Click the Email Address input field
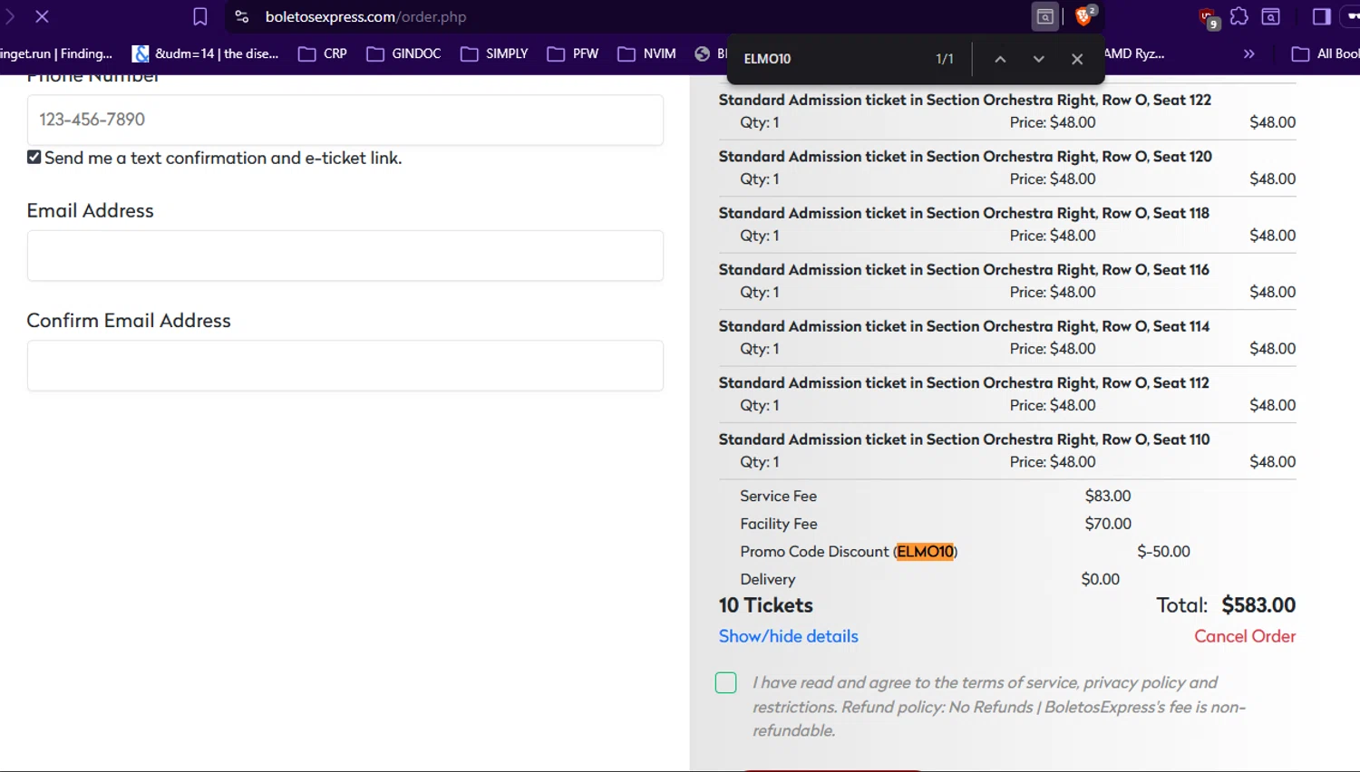Image resolution: width=1360 pixels, height=772 pixels. 345,256
